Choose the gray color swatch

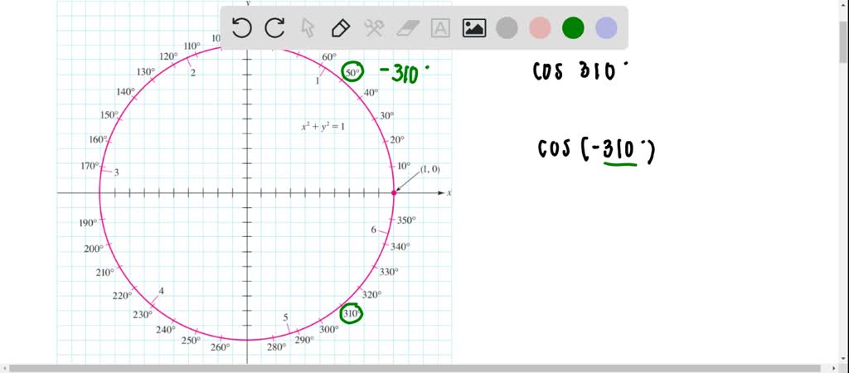pos(507,28)
